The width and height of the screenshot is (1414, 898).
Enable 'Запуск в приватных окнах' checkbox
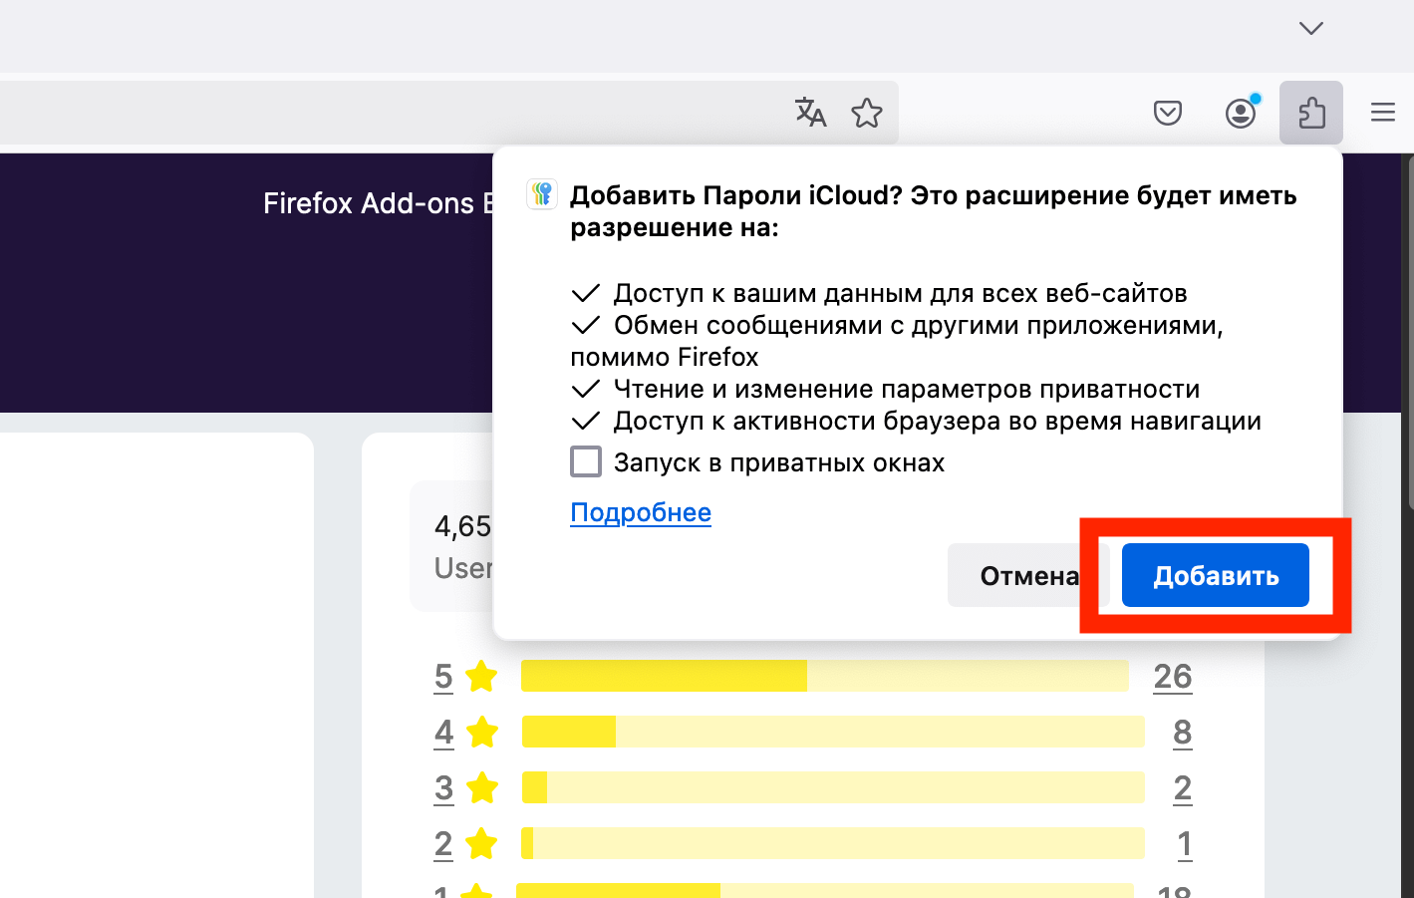pos(586,461)
